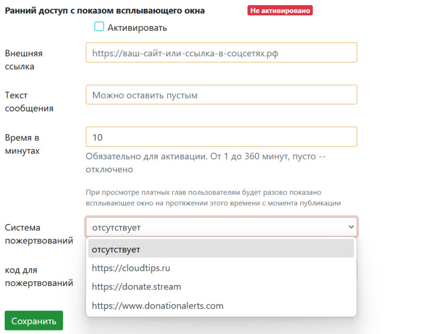Focus the Внешняя ссылка URL input field
Screen dimensions: 423x334
pos(221,53)
